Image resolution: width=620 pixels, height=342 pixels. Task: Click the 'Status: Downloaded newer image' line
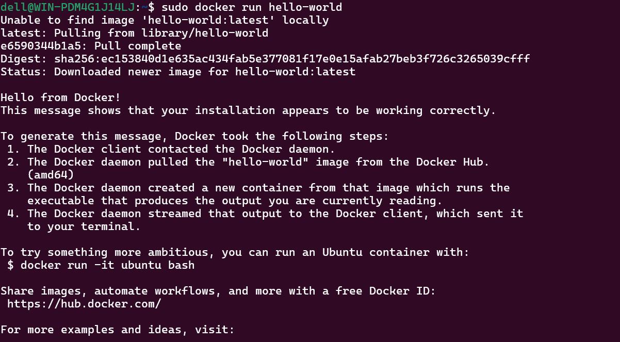[178, 72]
